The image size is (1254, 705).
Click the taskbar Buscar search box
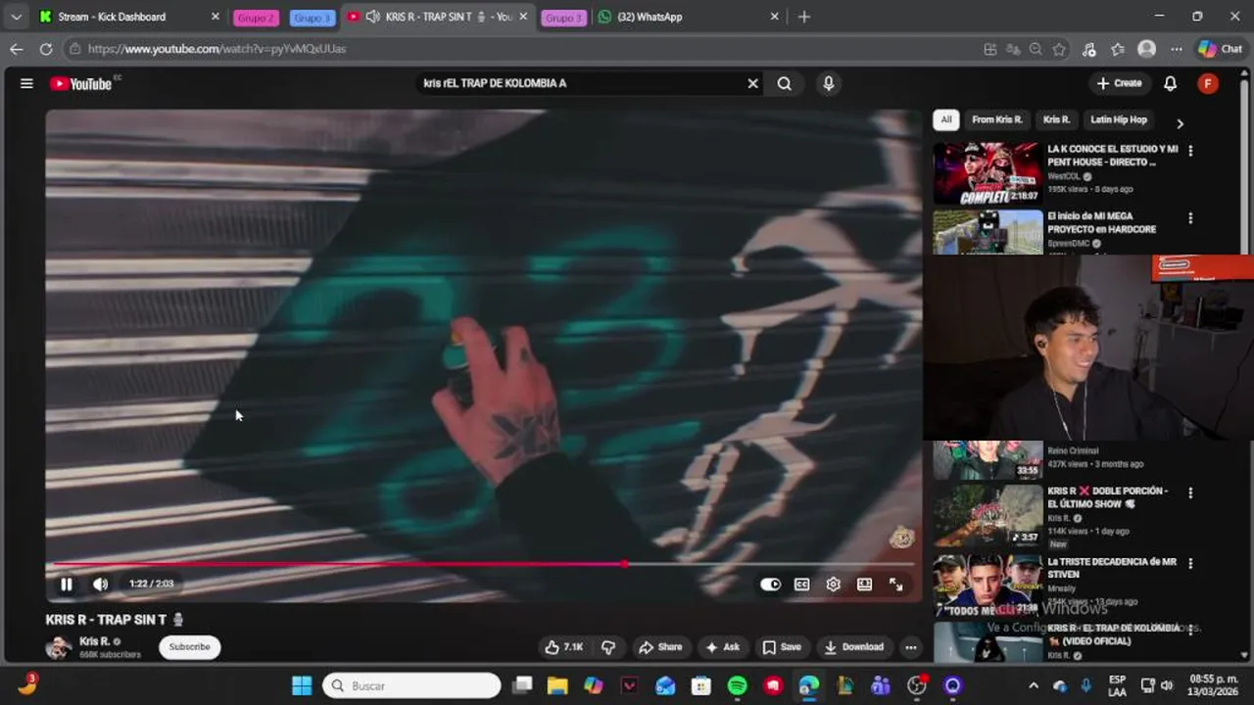coord(411,685)
